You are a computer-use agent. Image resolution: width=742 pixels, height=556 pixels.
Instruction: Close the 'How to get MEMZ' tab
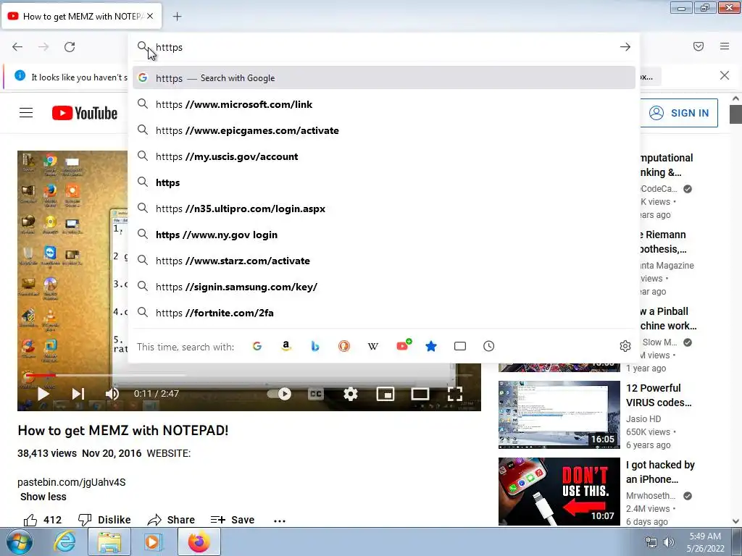click(x=150, y=16)
